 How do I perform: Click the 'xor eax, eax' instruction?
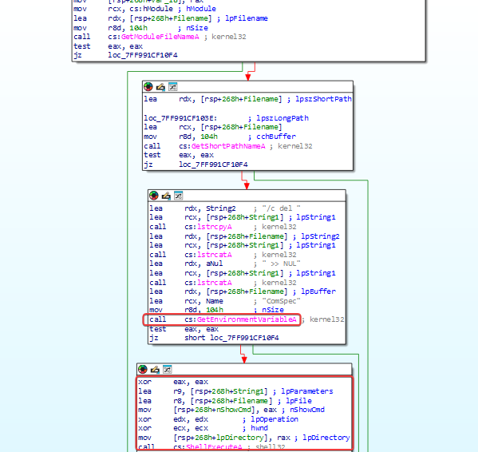point(173,382)
